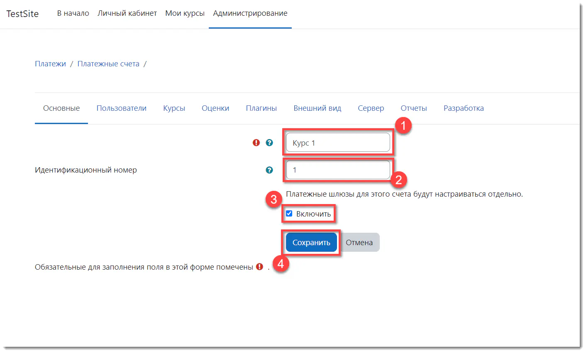Click the red exclamation icon in footer note
586x353 pixels.
coord(259,267)
